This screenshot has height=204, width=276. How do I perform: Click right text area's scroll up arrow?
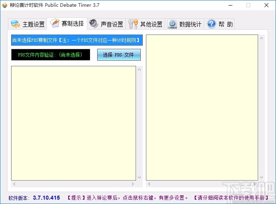pos(262,38)
